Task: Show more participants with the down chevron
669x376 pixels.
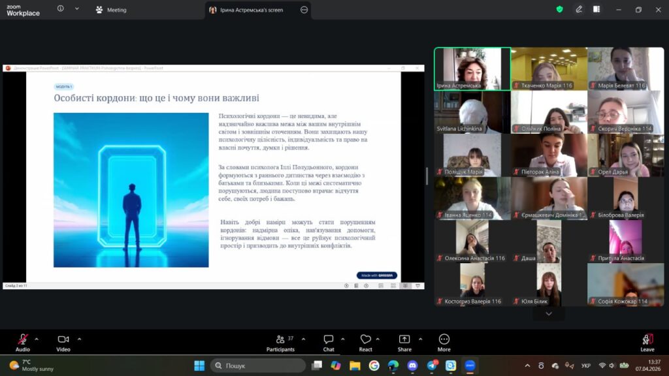Action: [549, 314]
